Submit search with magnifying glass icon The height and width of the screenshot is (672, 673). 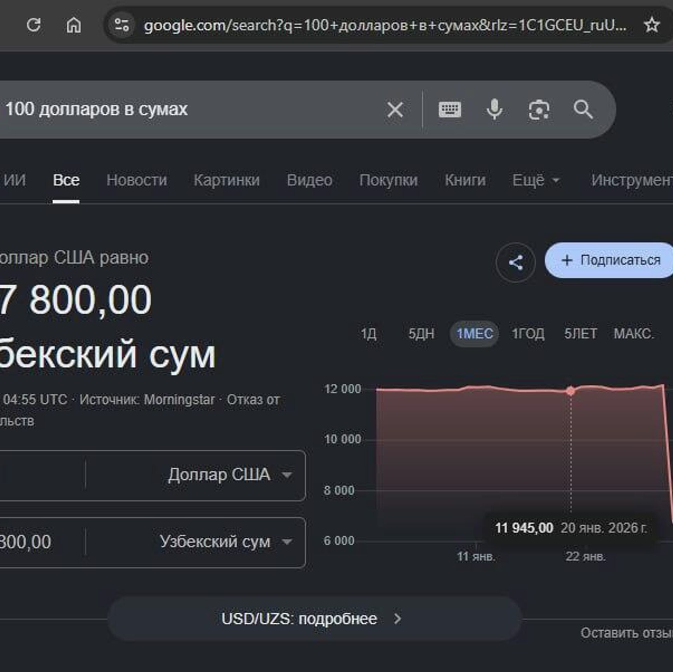[x=583, y=110]
